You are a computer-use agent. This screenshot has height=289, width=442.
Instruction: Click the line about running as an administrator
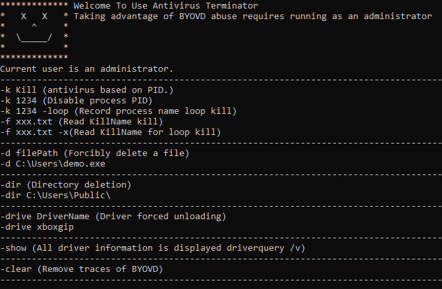pos(252,16)
